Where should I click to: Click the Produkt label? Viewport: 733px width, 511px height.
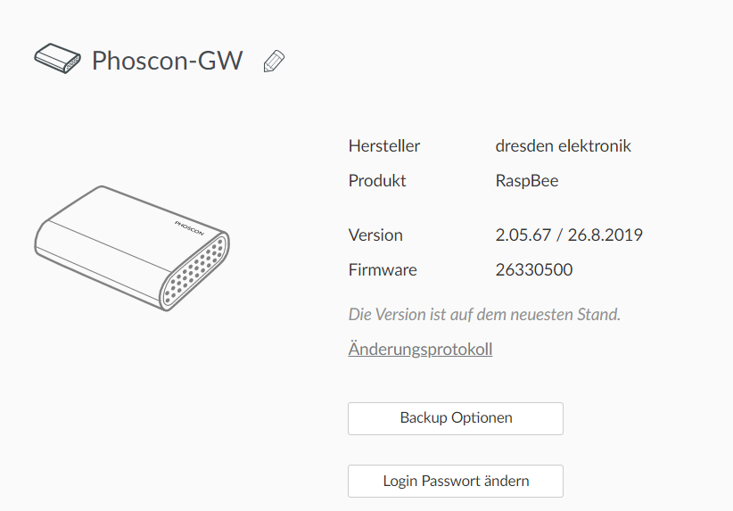[377, 180]
